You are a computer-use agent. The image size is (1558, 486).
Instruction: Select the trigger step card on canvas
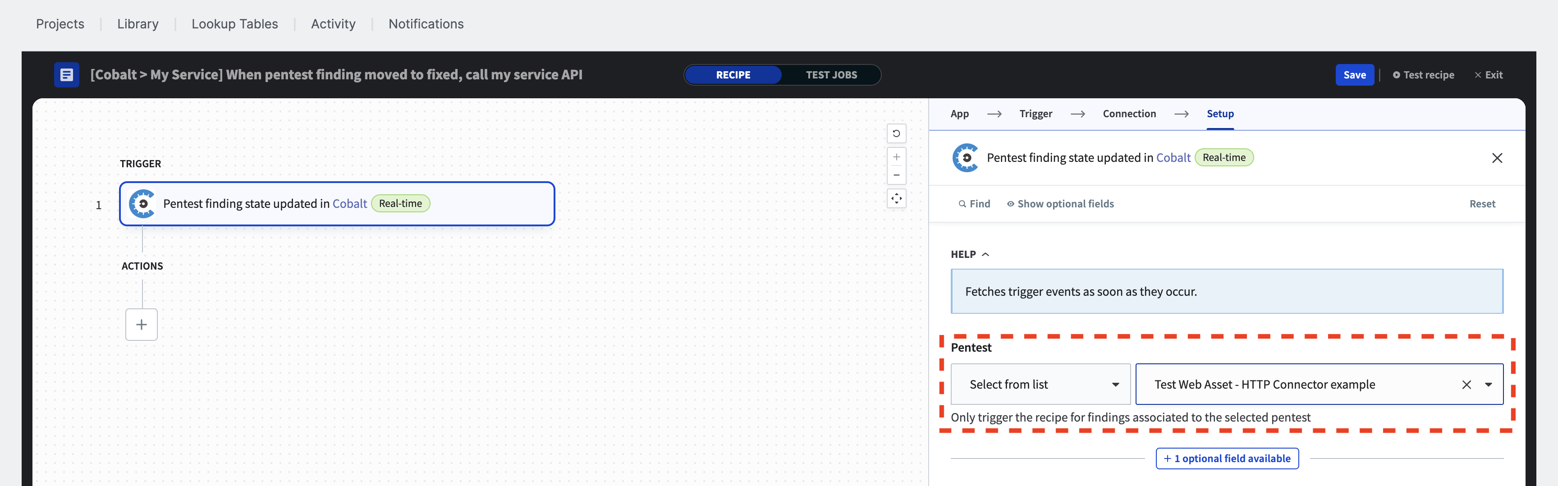tap(337, 204)
